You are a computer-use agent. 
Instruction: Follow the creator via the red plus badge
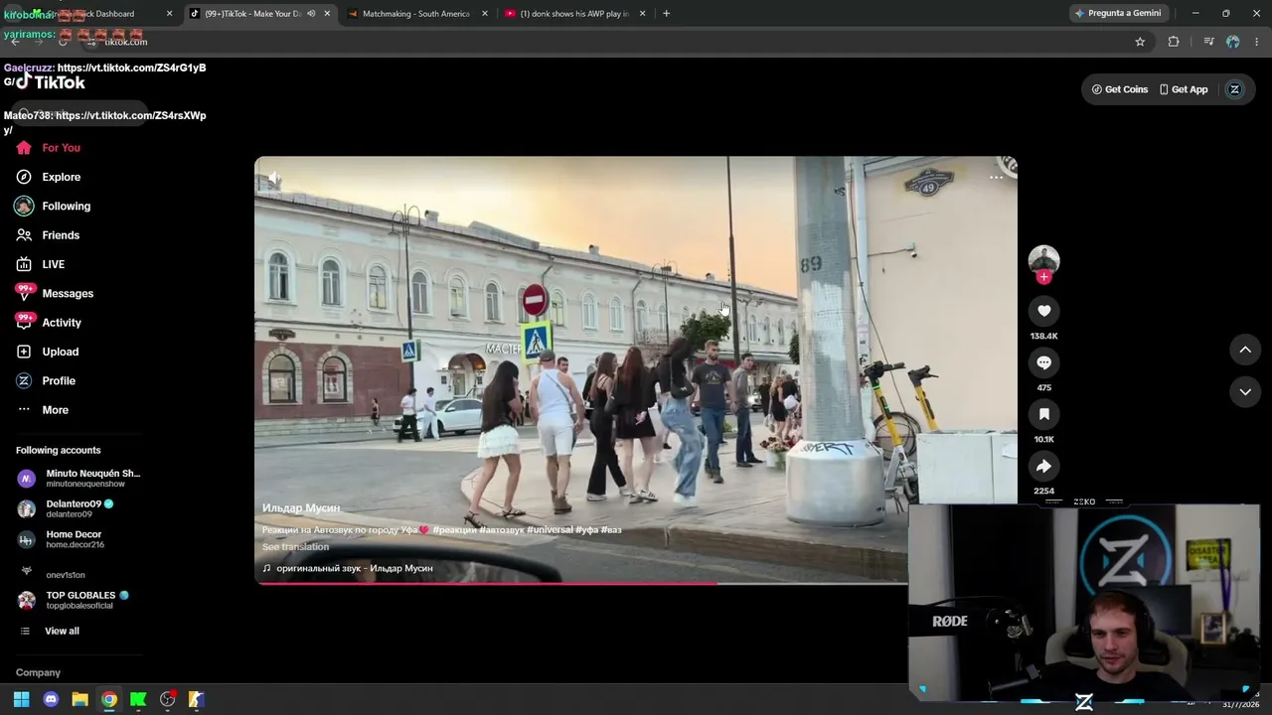[x=1043, y=277]
